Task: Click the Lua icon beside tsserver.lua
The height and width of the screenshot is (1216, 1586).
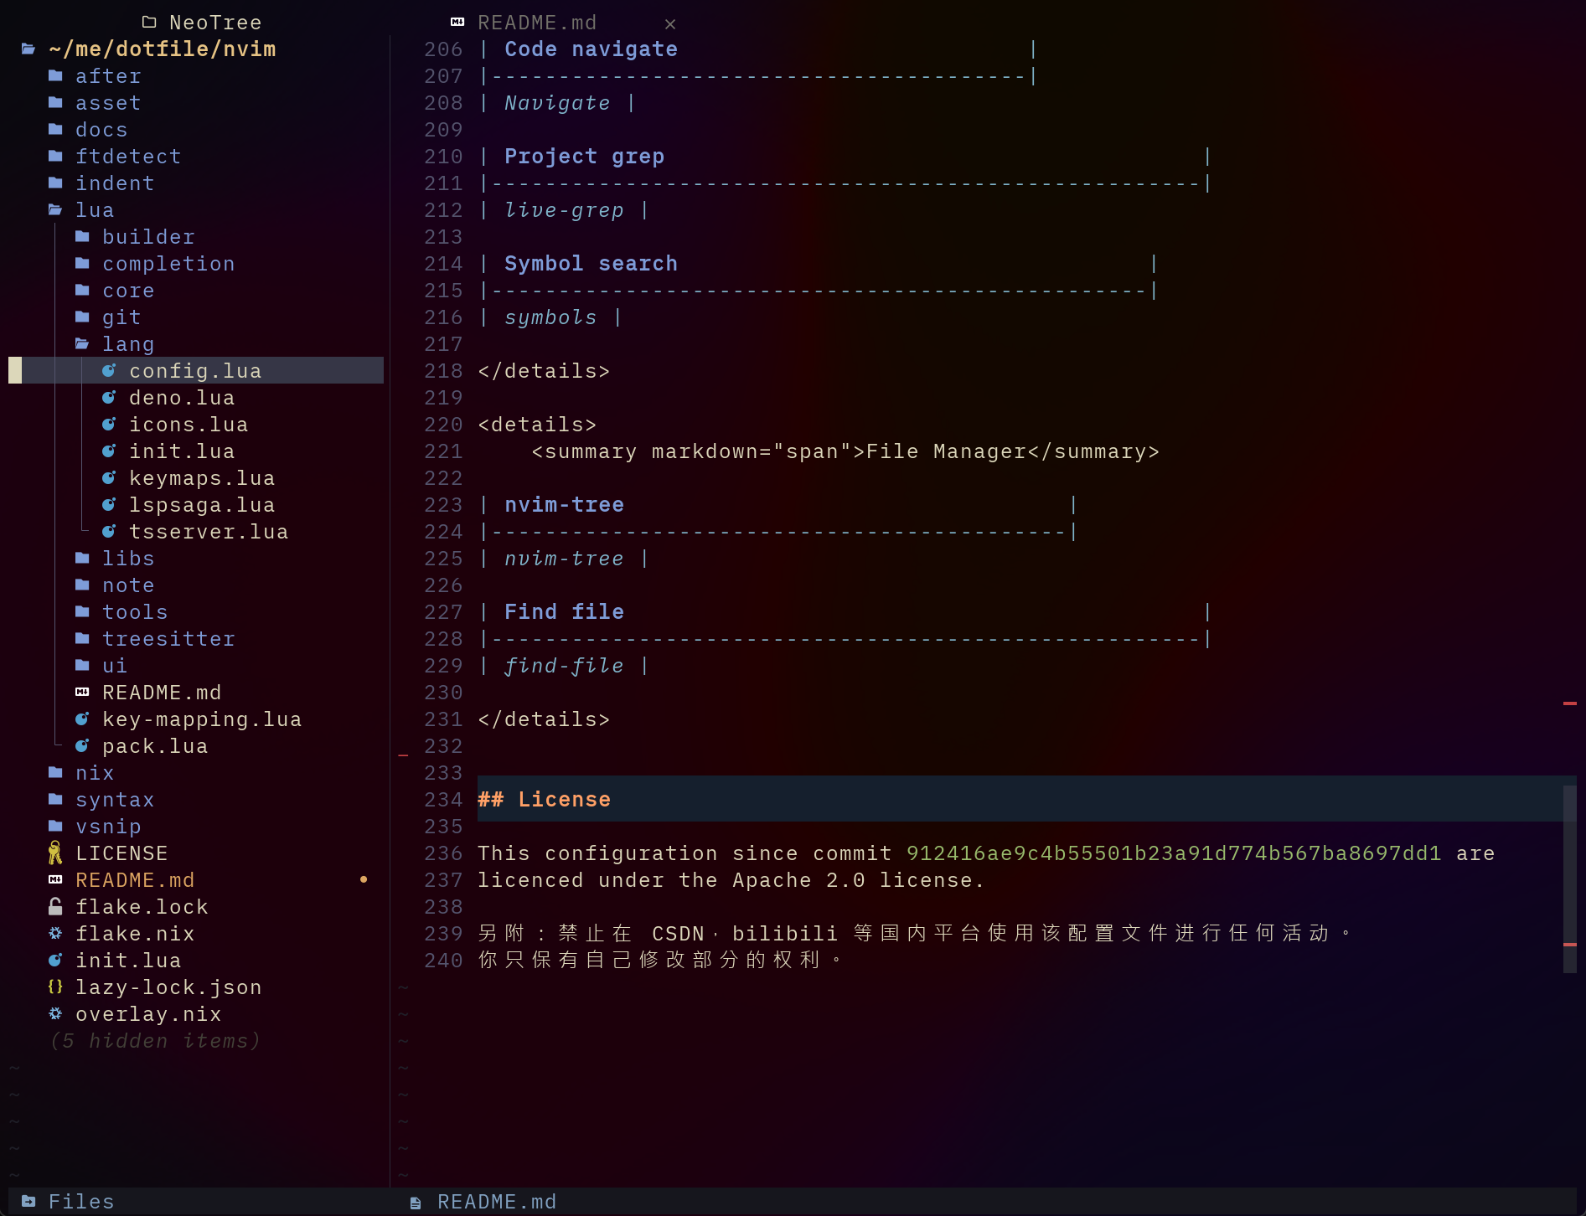Action: pos(109,531)
